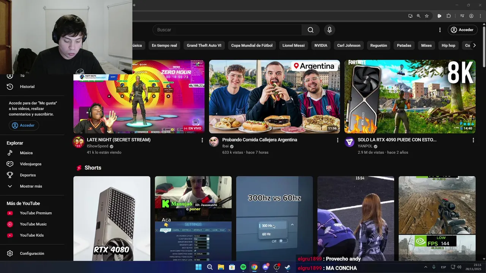
Task: Open a new tab with plus button
Action: click(x=134, y=5)
